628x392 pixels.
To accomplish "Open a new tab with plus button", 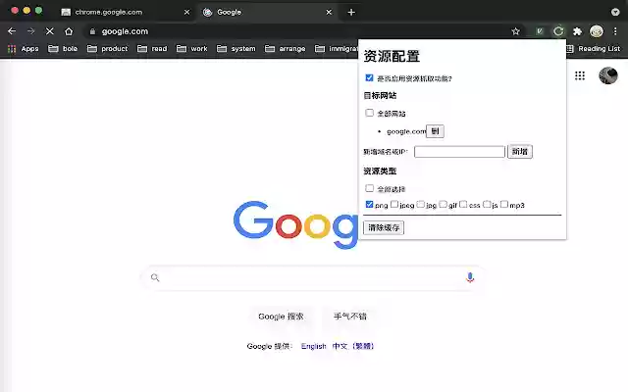I will click(x=351, y=12).
